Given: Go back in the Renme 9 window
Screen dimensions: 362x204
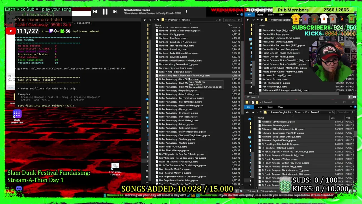Looking at the screenshot, I should click(x=247, y=112).
